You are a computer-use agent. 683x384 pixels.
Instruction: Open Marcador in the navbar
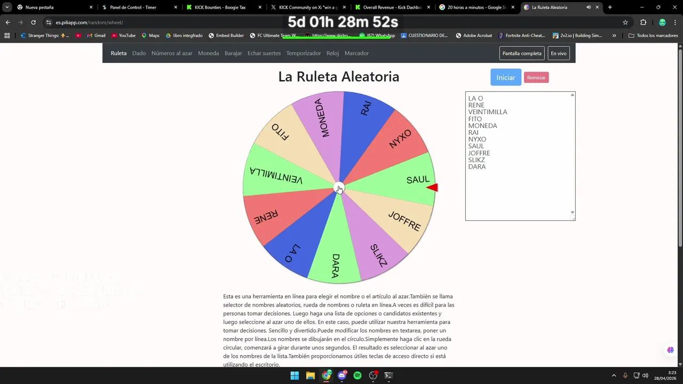(x=356, y=53)
